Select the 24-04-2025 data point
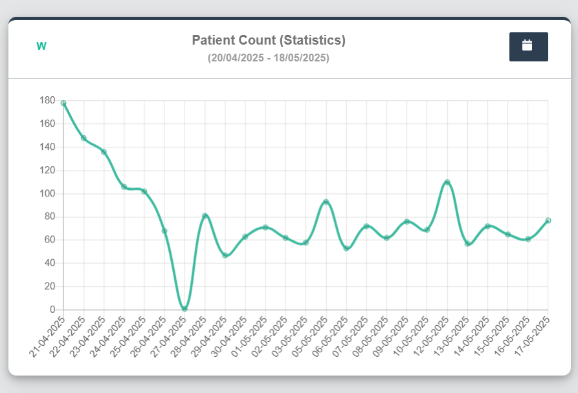This screenshot has width=578, height=393. (x=124, y=187)
